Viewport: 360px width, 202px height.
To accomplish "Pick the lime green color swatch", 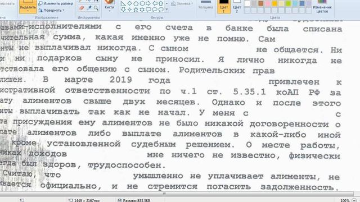I will (x=289, y=3).
